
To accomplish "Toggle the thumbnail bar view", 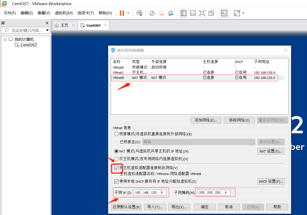I will coord(193,13).
